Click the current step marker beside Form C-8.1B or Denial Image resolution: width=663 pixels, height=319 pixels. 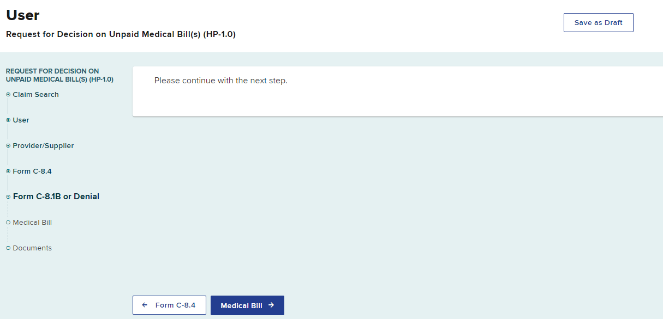click(8, 197)
